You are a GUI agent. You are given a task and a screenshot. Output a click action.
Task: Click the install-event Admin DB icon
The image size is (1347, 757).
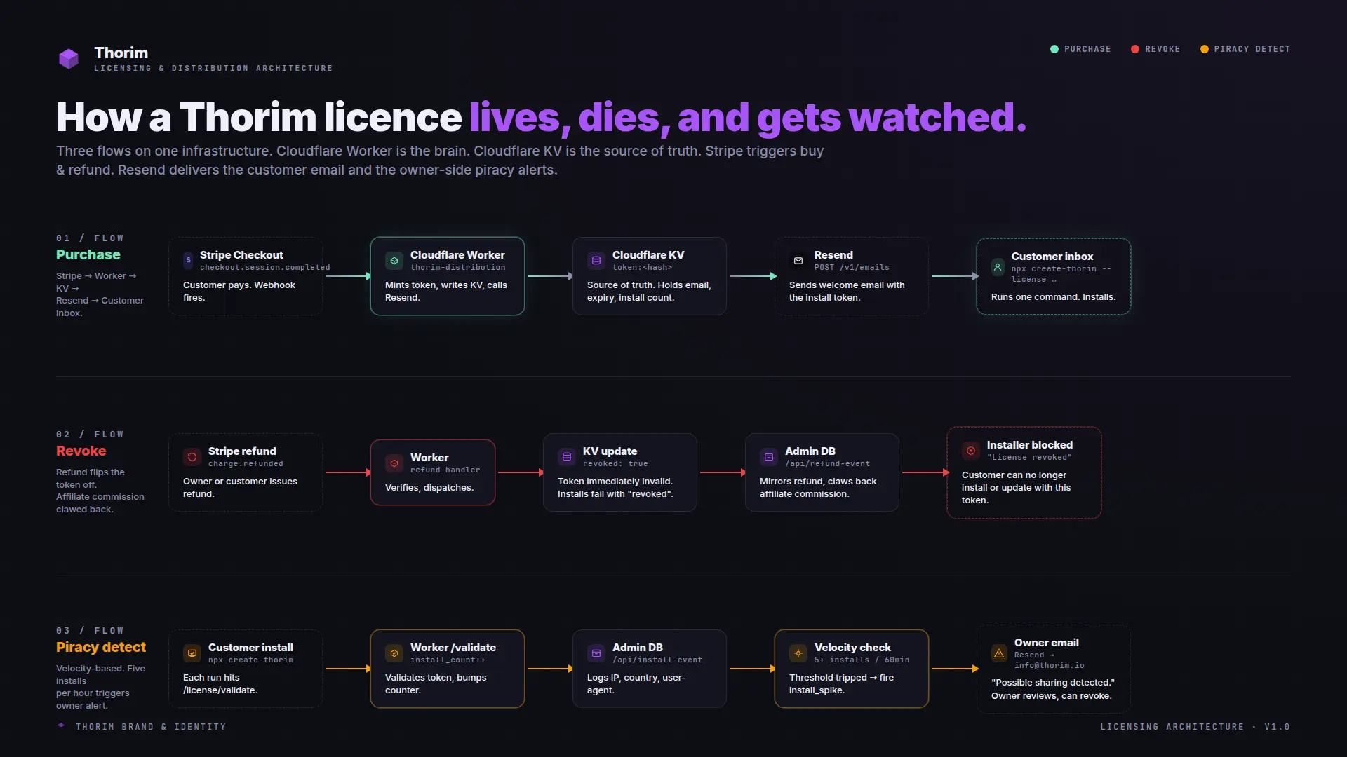pos(596,653)
